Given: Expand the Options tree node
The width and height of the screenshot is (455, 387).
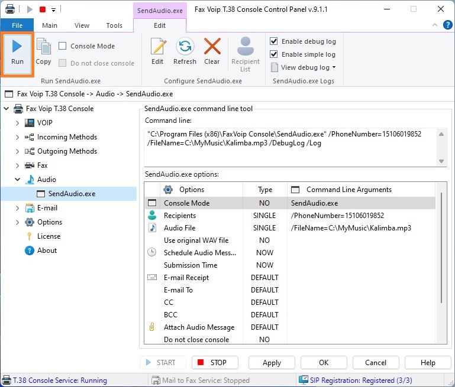Looking at the screenshot, I should click(x=17, y=222).
